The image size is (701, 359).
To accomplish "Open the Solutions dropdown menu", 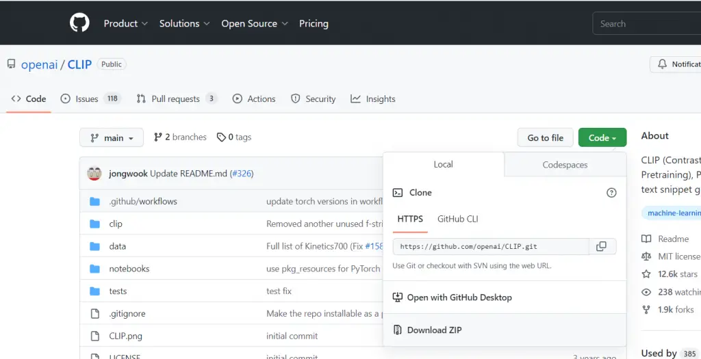I will pos(184,23).
